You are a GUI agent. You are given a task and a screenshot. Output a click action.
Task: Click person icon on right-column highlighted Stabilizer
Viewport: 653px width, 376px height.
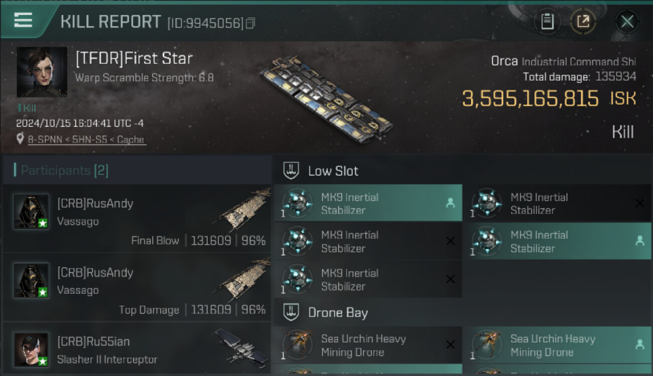(x=639, y=241)
